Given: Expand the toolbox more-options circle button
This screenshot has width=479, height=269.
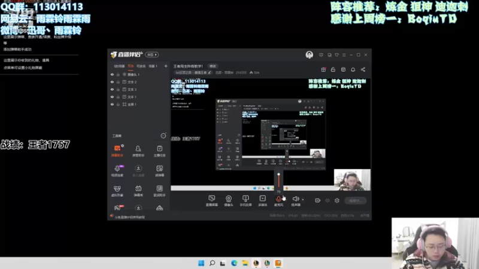Looking at the screenshot, I should (x=163, y=136).
